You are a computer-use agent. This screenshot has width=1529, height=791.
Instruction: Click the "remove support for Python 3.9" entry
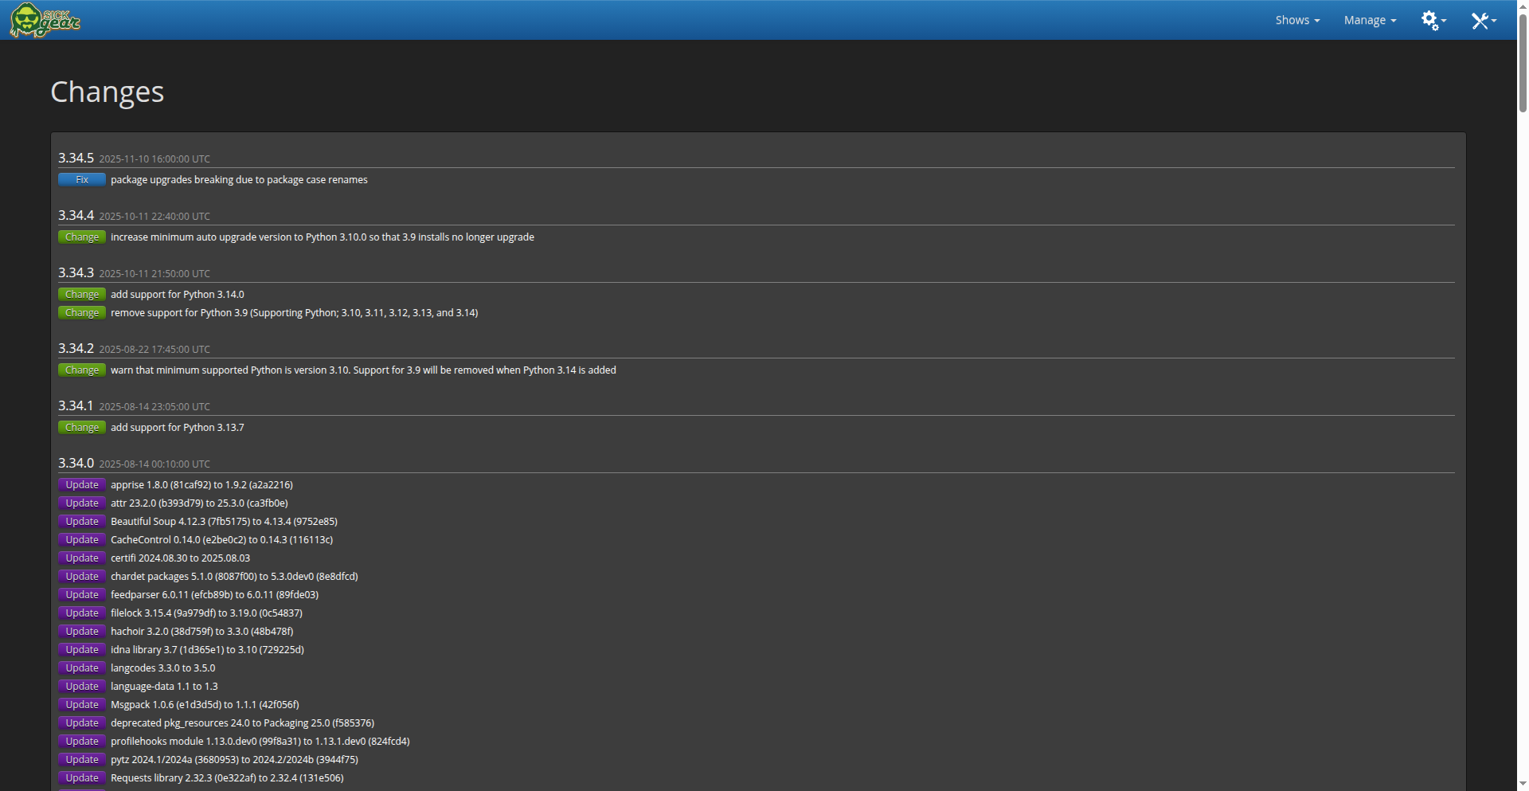pyautogui.click(x=294, y=313)
